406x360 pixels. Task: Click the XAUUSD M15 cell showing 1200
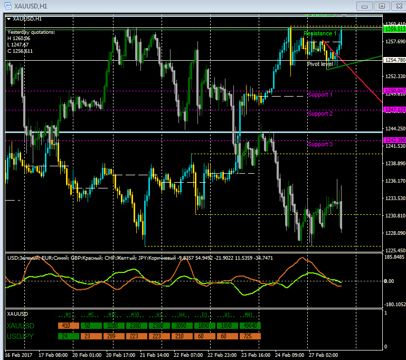(114, 325)
